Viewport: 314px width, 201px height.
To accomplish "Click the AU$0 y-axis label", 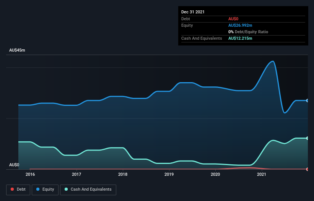I will coord(14,165).
